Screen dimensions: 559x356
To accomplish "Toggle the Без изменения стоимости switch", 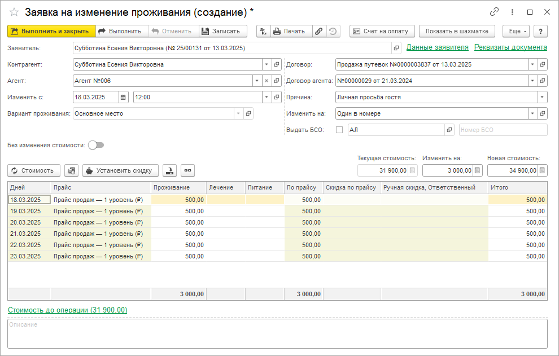I will coord(96,145).
